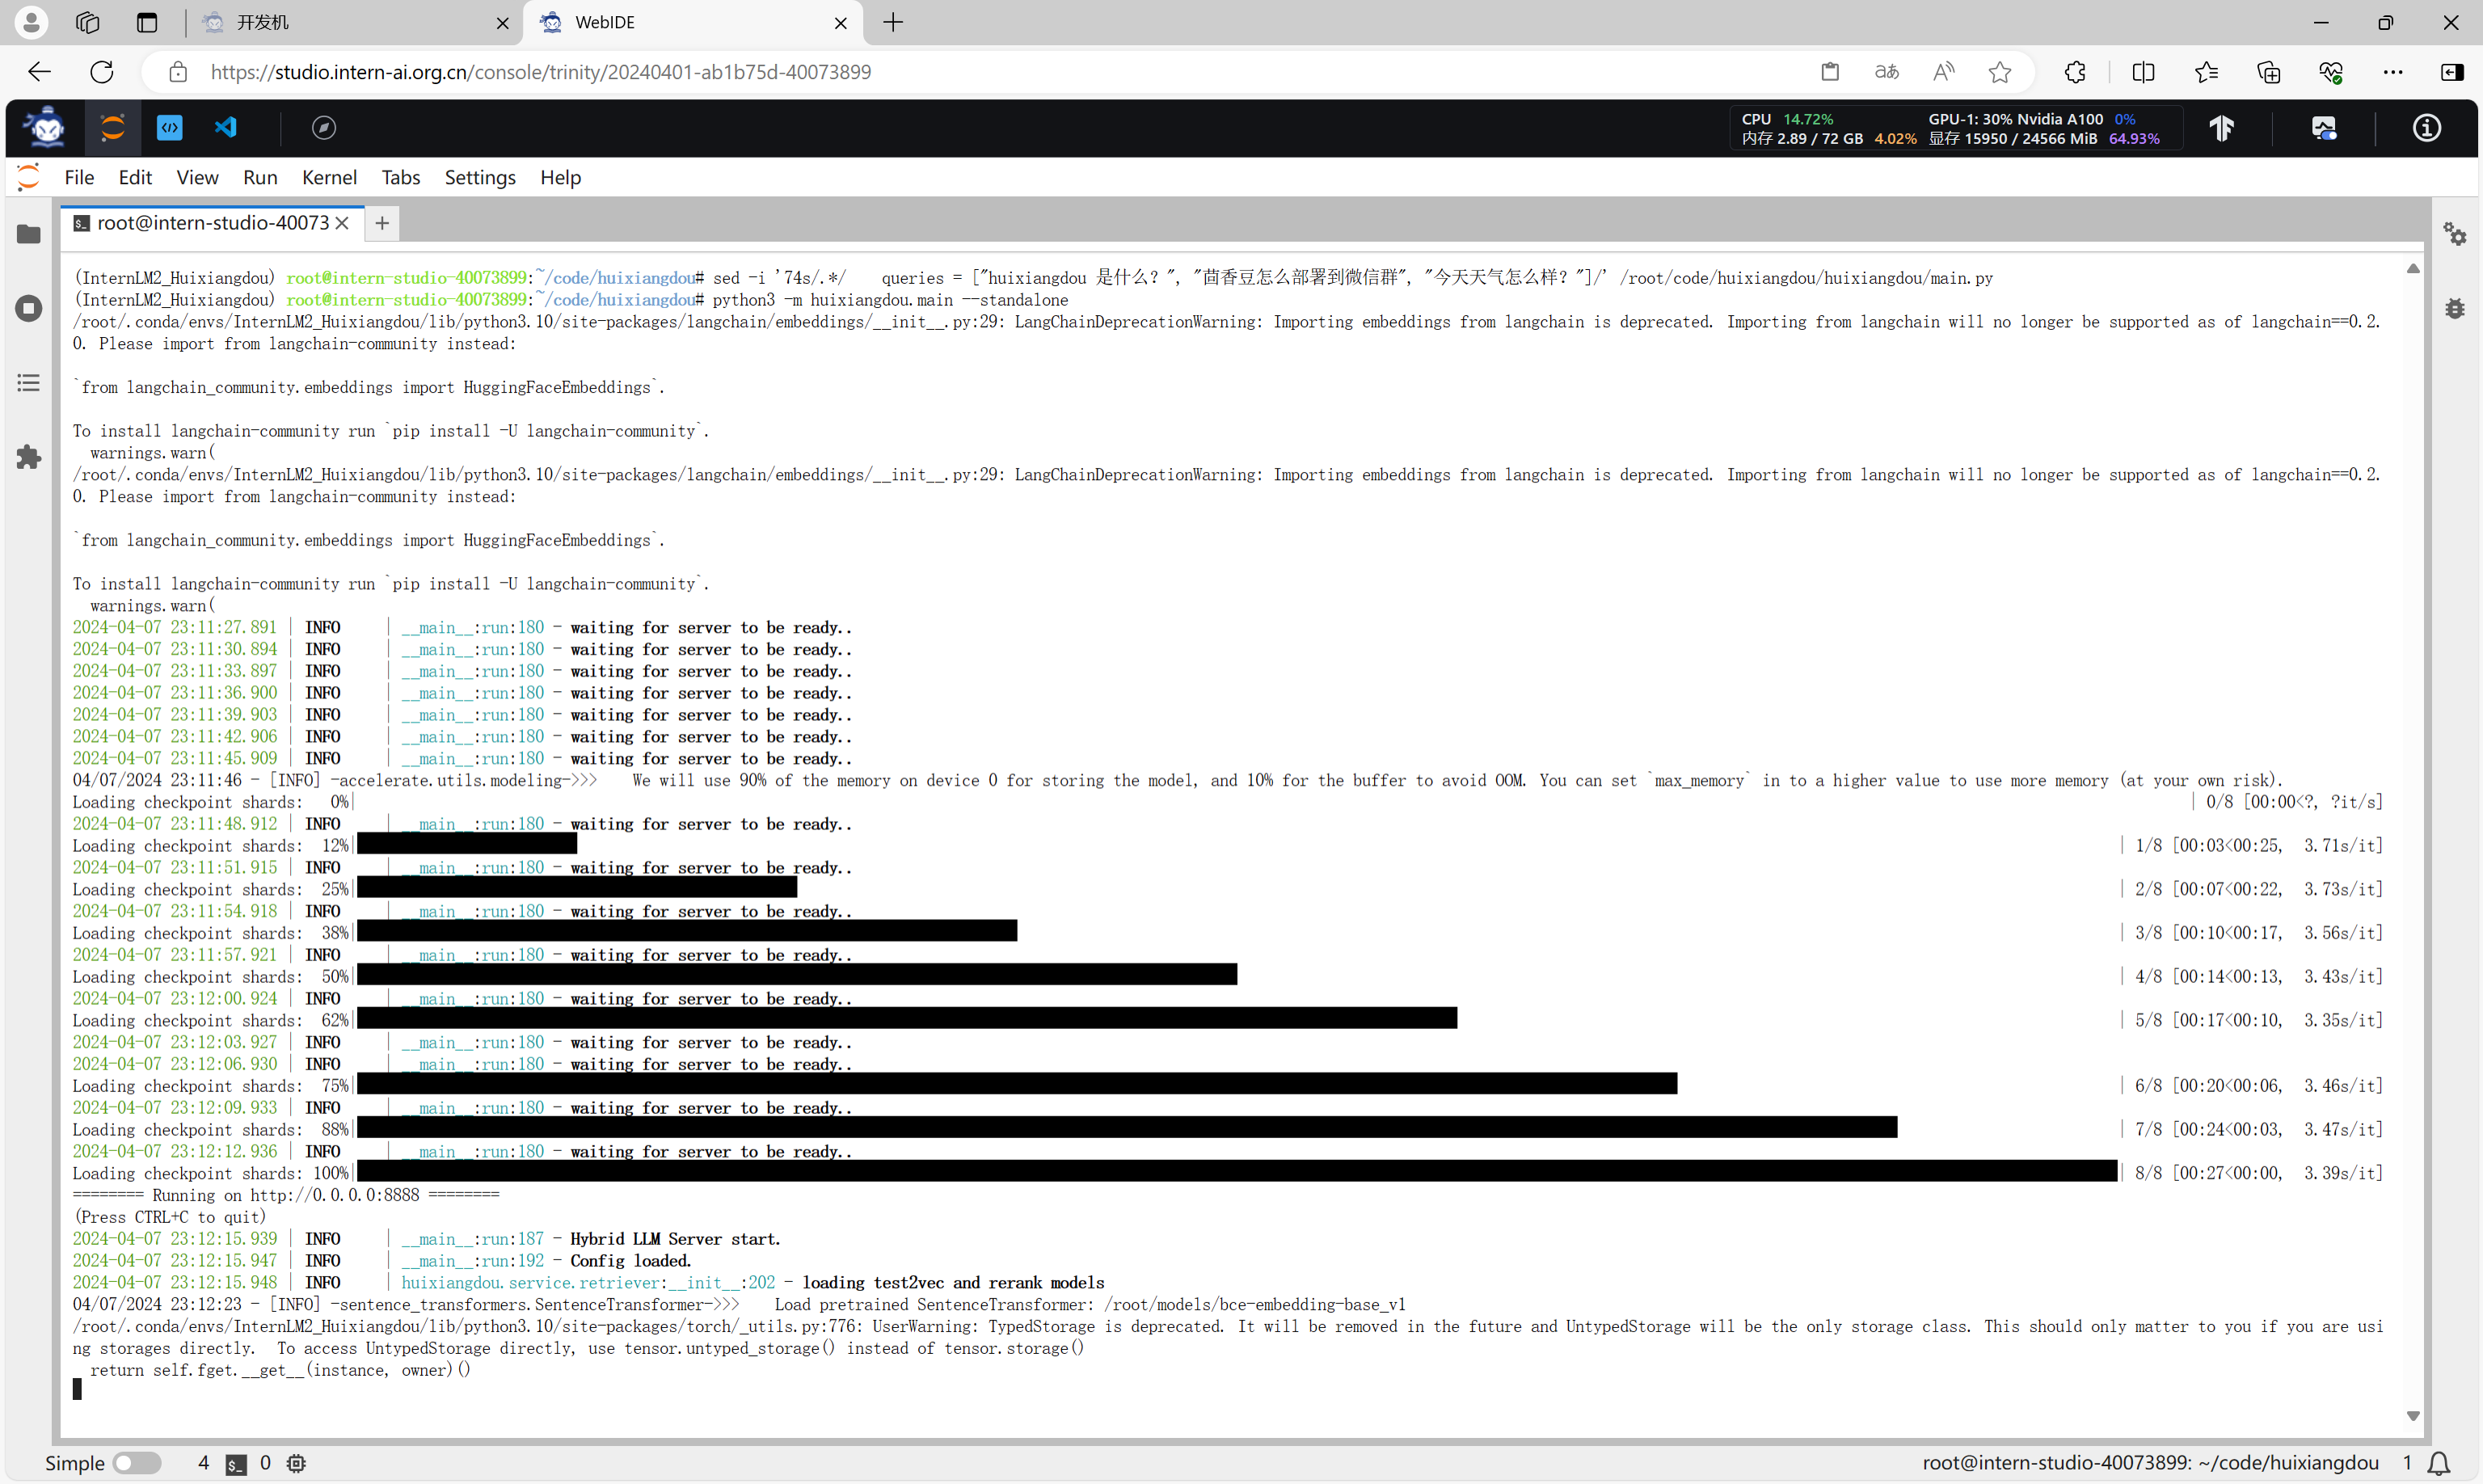Open the extension manager puzzle icon

tap(29, 457)
